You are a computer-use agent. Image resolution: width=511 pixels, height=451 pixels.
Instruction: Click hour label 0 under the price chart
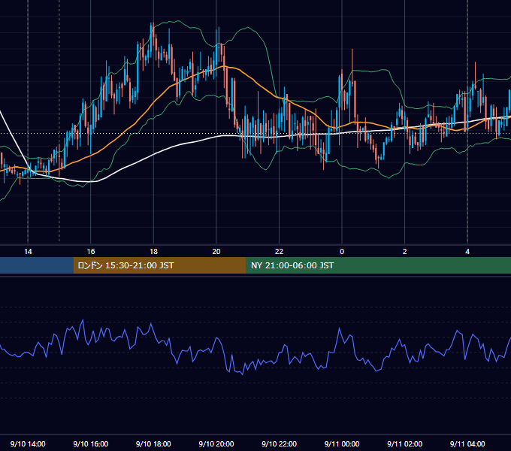point(342,252)
